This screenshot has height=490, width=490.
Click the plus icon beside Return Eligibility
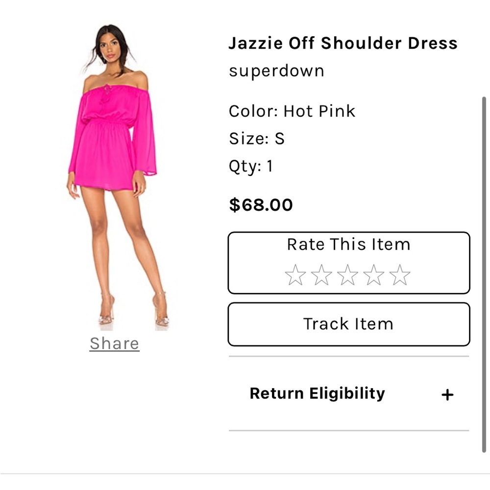point(447,393)
